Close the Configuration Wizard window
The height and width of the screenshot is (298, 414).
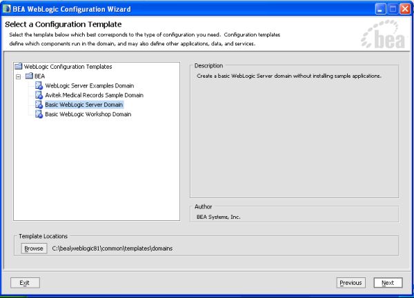click(405, 9)
